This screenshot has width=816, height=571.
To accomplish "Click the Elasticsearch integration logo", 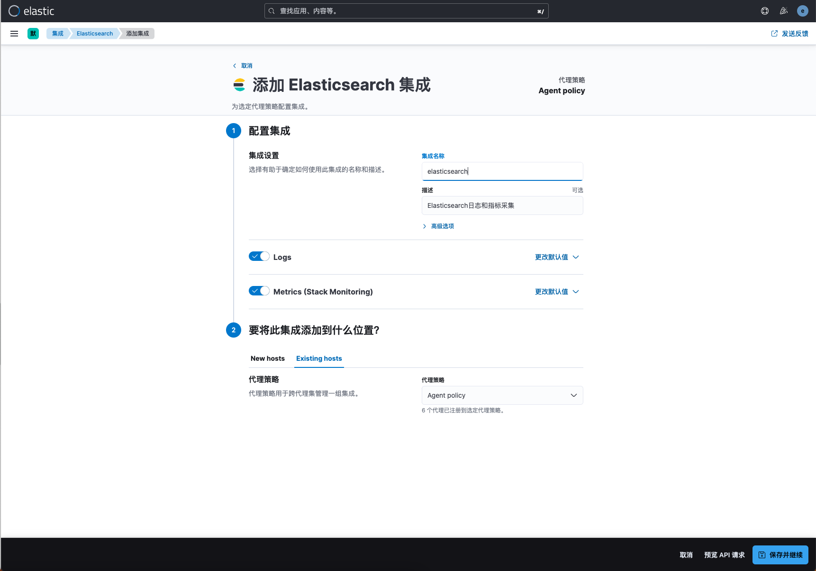I will point(239,85).
